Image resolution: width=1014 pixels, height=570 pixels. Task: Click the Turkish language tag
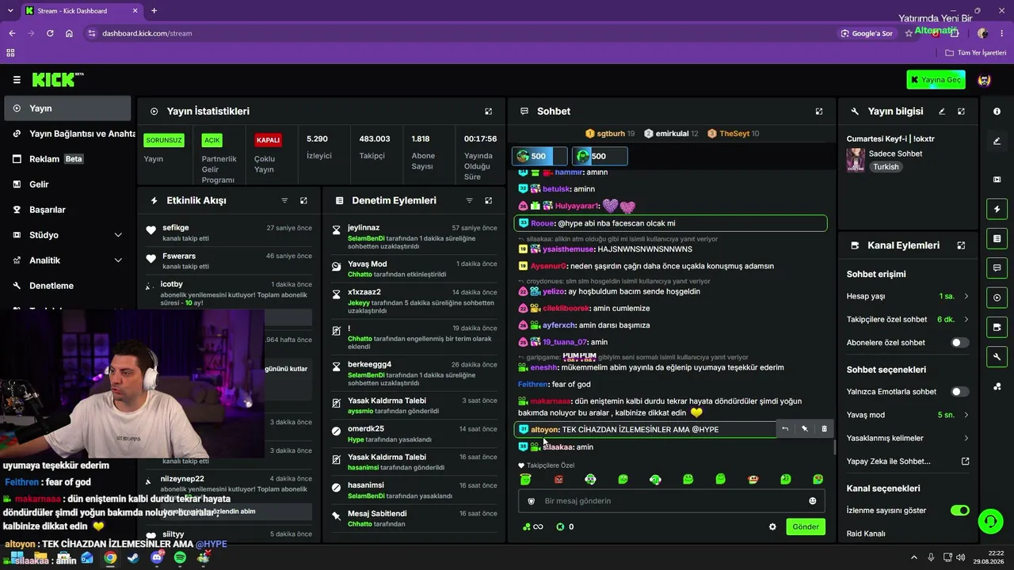click(x=886, y=167)
